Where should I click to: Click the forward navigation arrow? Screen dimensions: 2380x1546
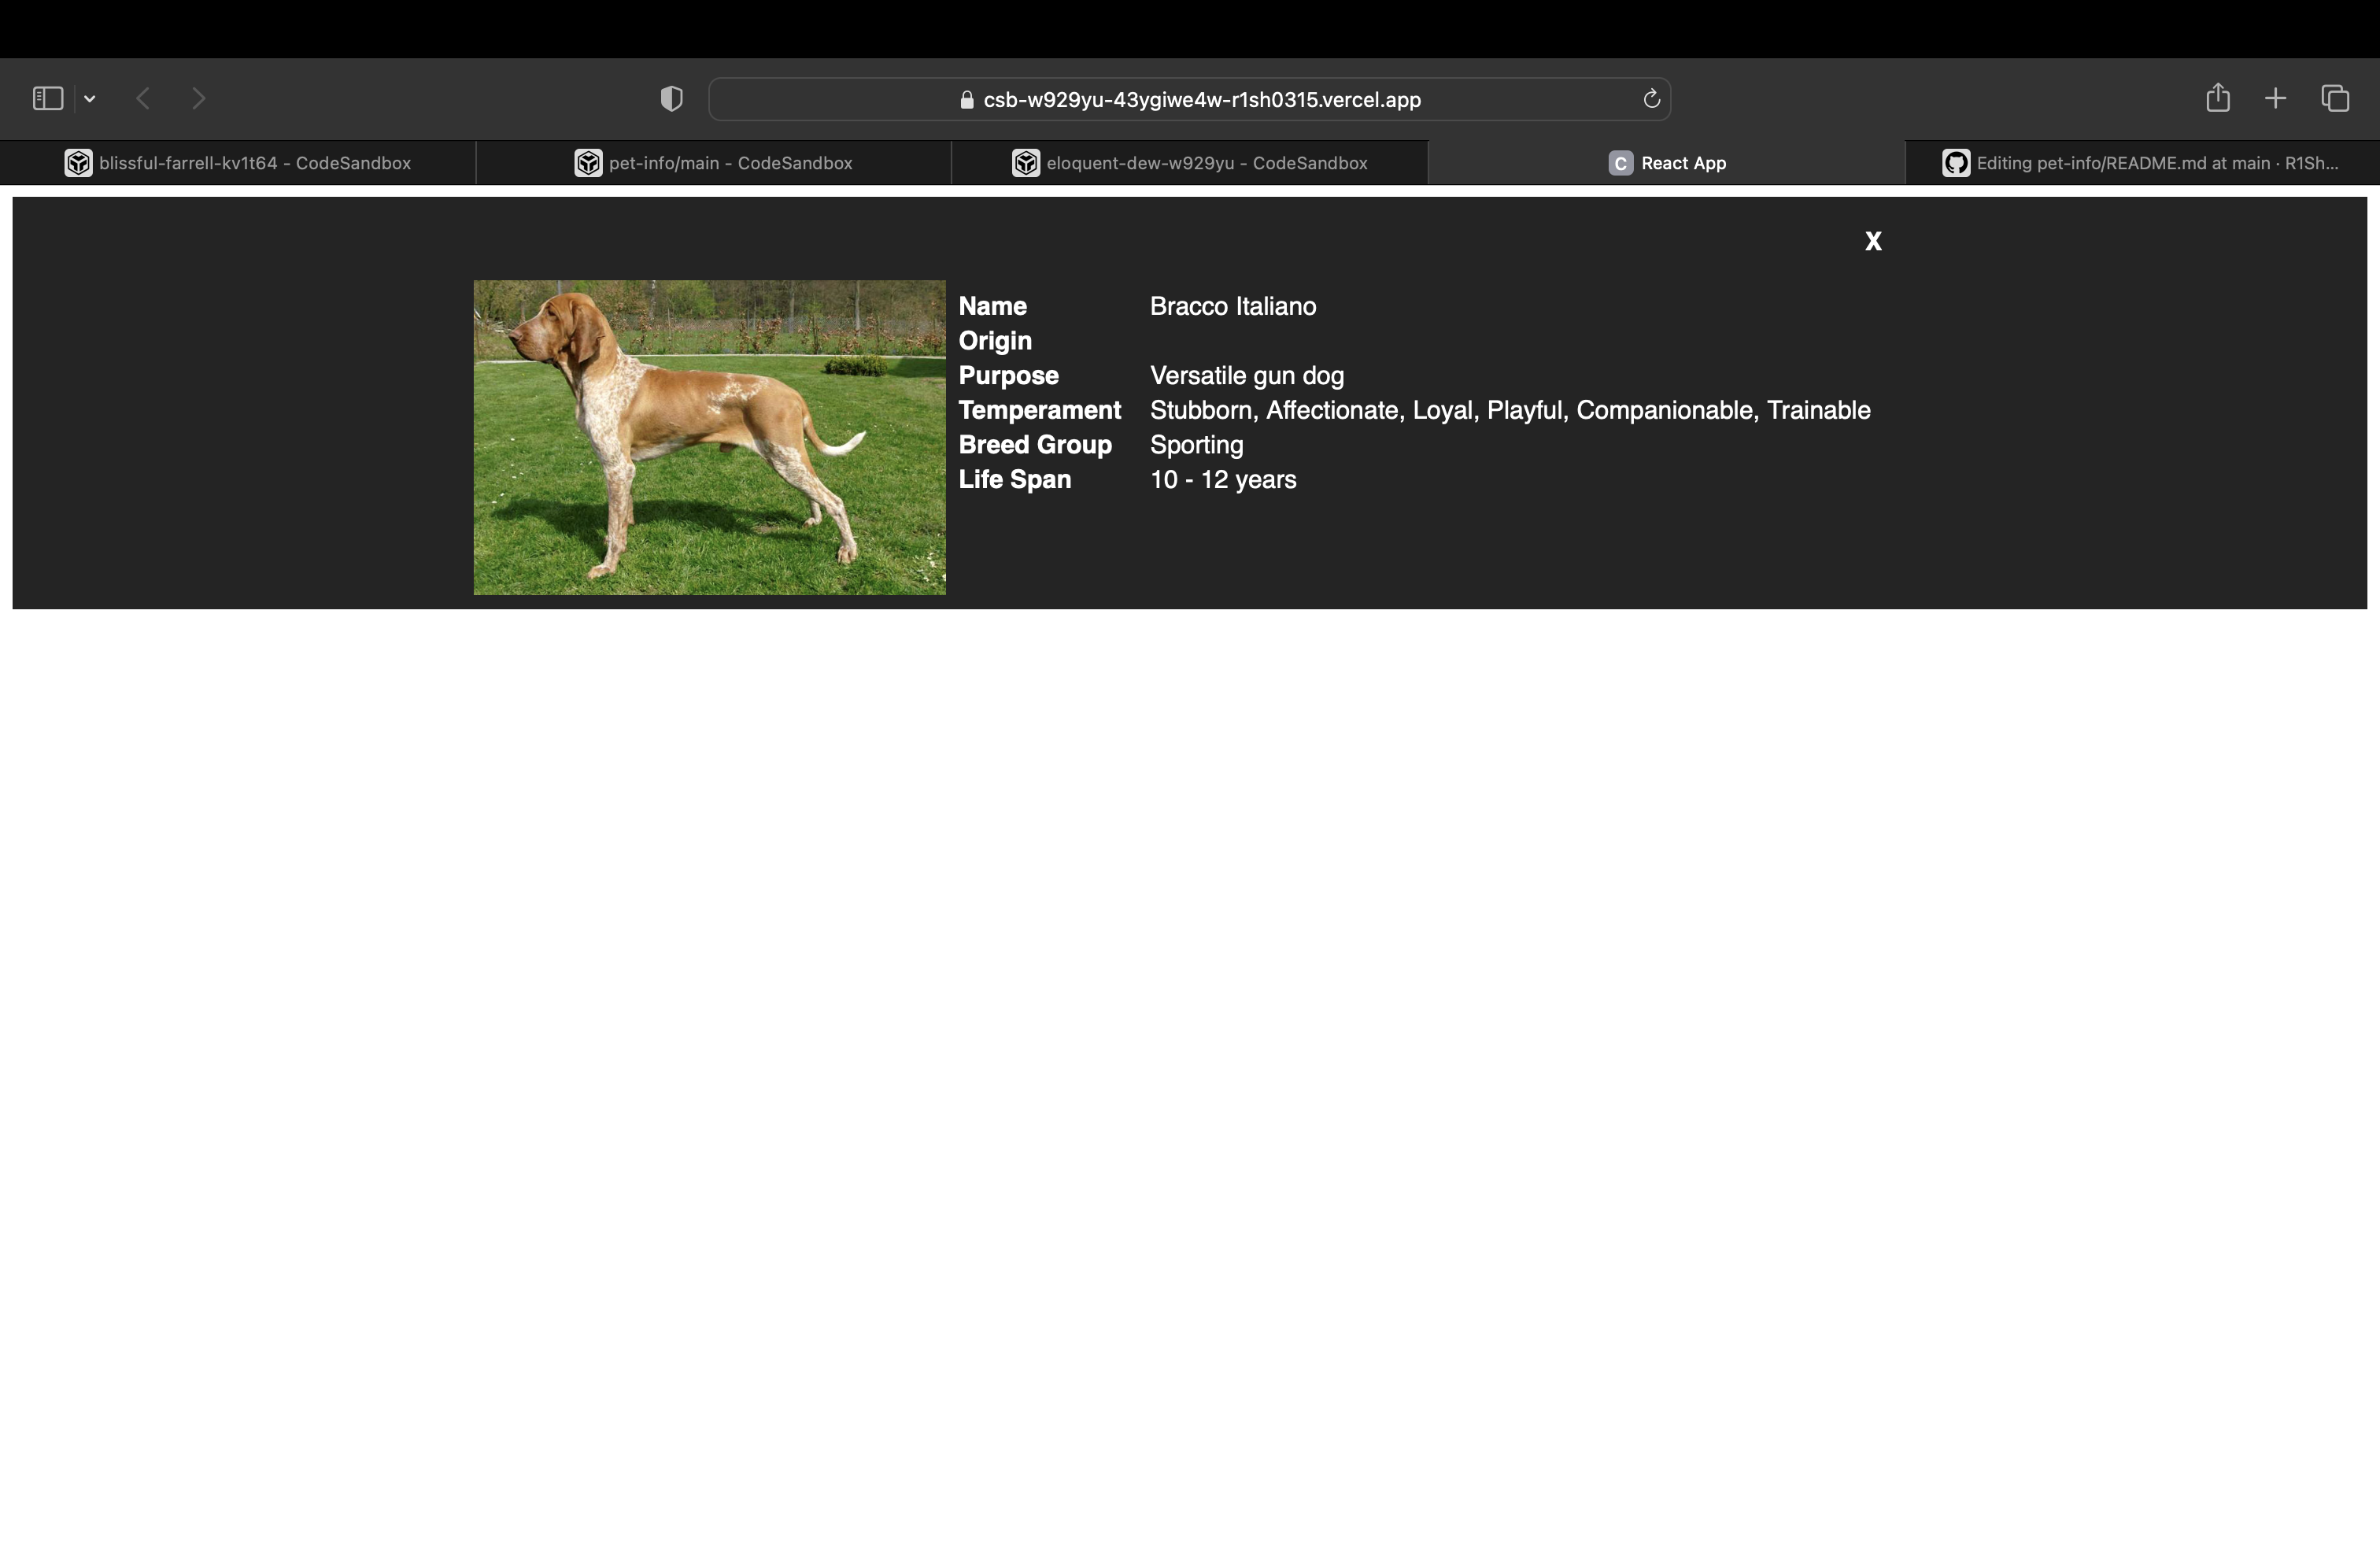[x=198, y=98]
